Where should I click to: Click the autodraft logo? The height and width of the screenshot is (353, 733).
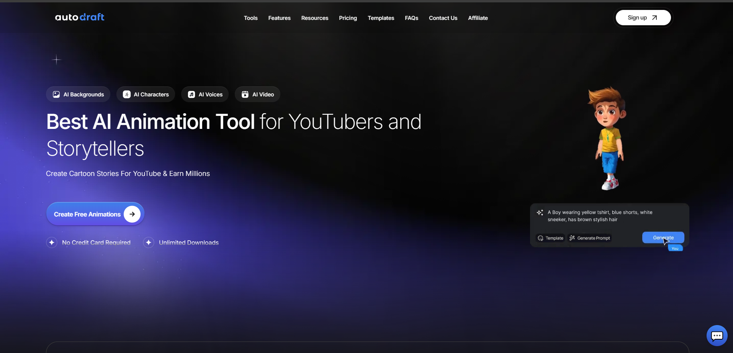click(80, 17)
